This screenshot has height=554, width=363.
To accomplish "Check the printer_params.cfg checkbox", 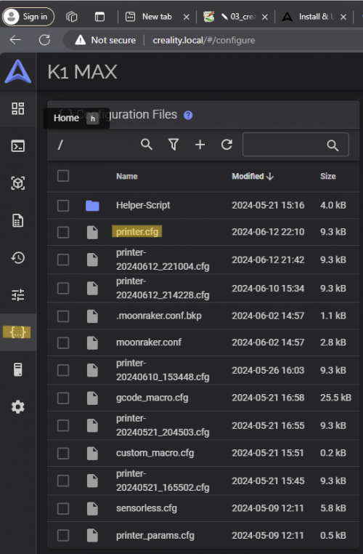I will click(63, 535).
